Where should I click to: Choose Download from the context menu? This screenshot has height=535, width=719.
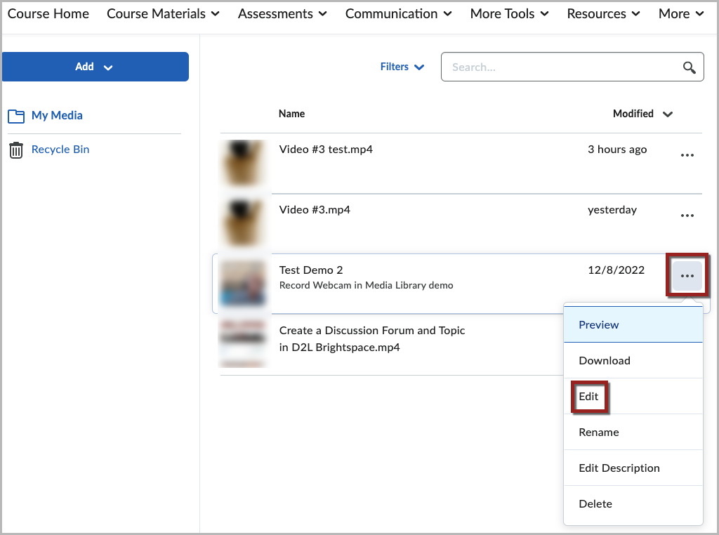pyautogui.click(x=633, y=360)
